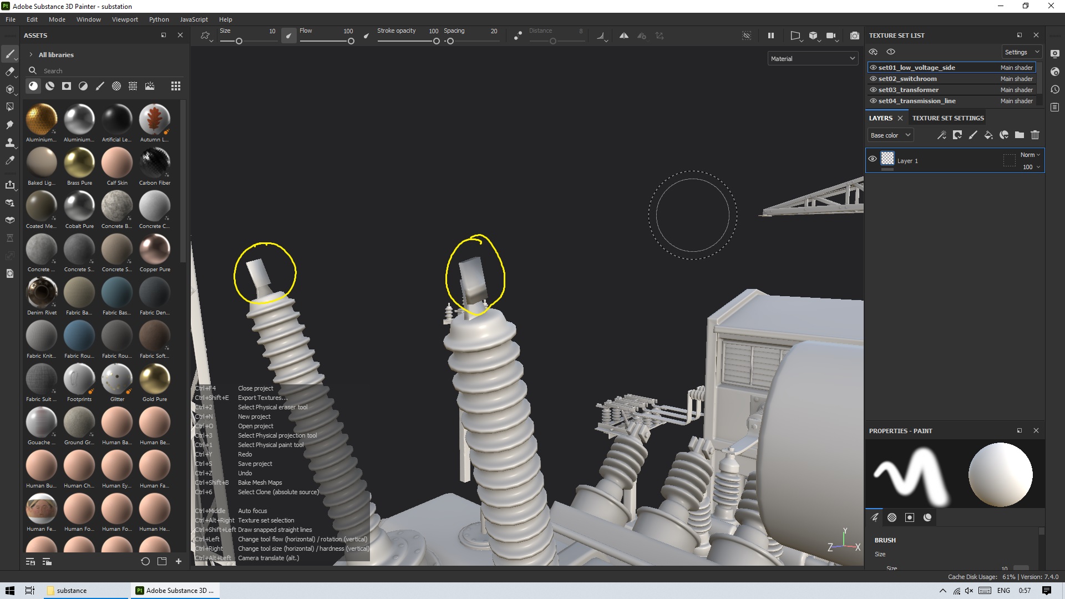The width and height of the screenshot is (1065, 599).
Task: Toggle visibility of the set02_switchroom texture set
Action: [x=873, y=79]
